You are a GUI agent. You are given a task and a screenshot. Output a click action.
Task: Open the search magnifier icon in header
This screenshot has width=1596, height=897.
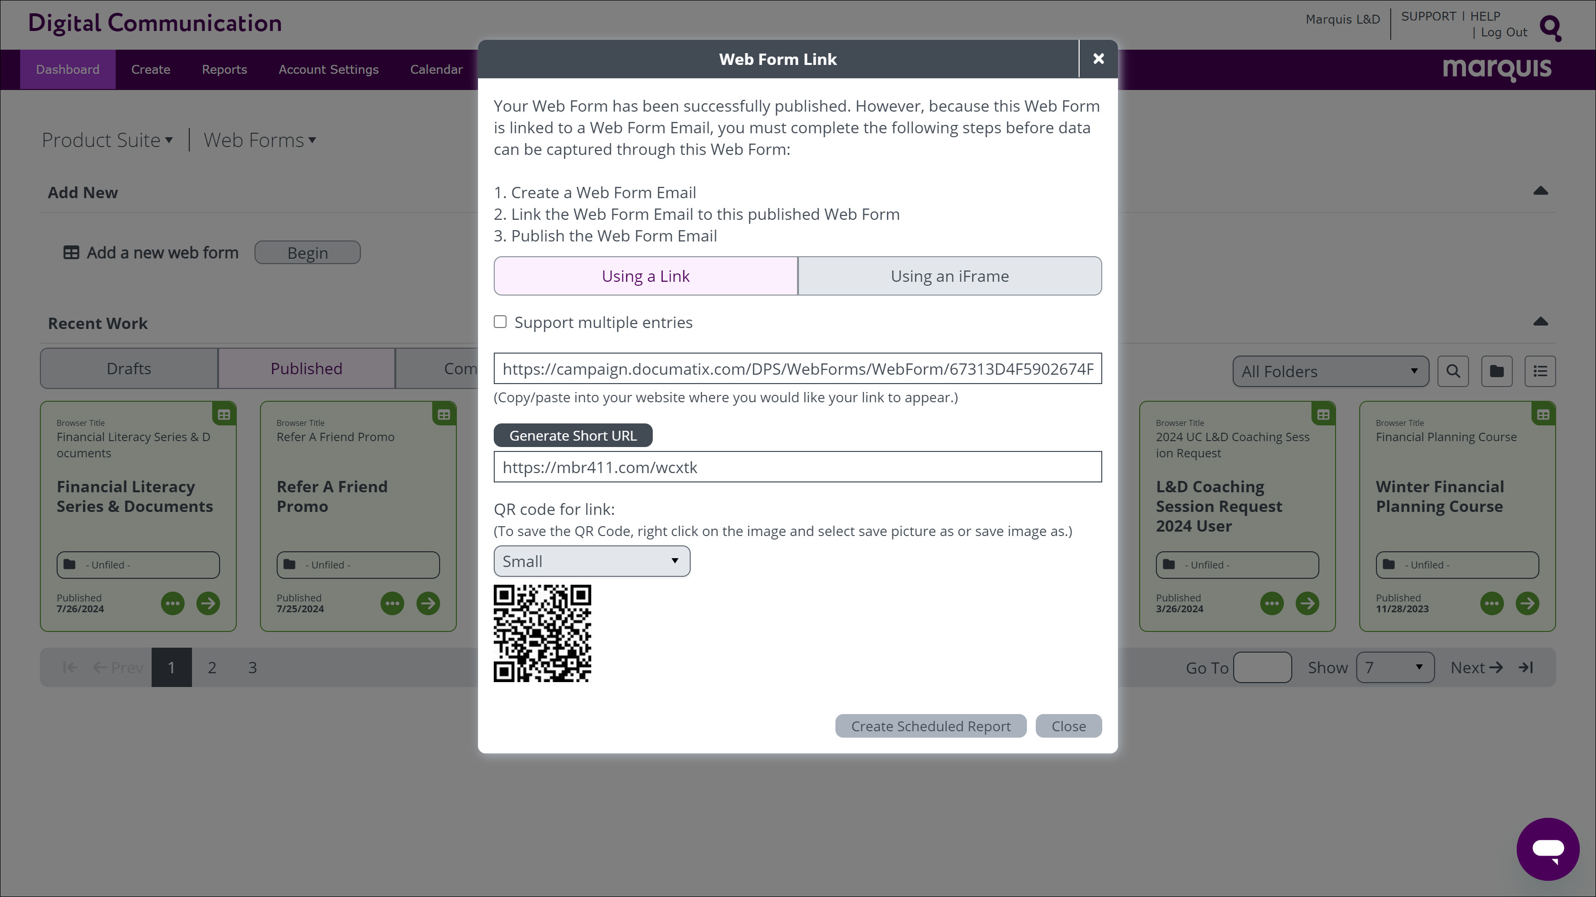click(1551, 28)
